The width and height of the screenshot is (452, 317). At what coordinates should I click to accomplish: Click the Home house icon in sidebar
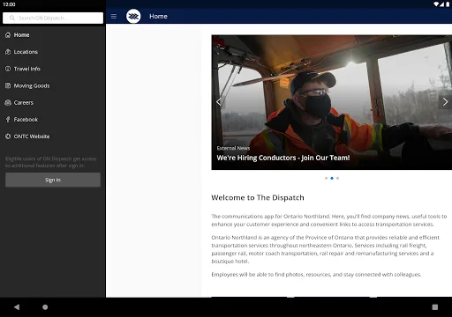tap(8, 35)
